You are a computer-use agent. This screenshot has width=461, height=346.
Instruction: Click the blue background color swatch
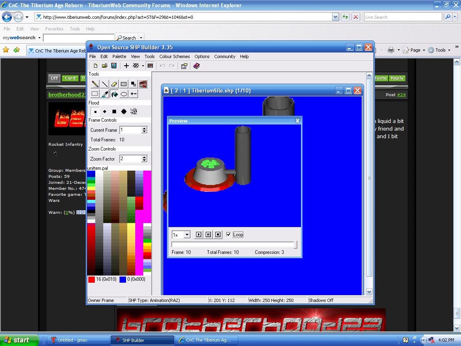point(122,280)
